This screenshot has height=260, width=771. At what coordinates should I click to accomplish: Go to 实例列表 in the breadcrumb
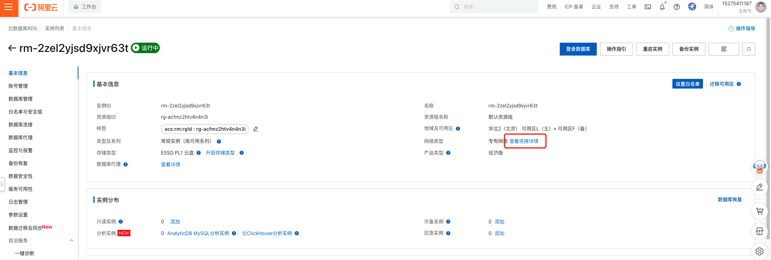point(55,29)
